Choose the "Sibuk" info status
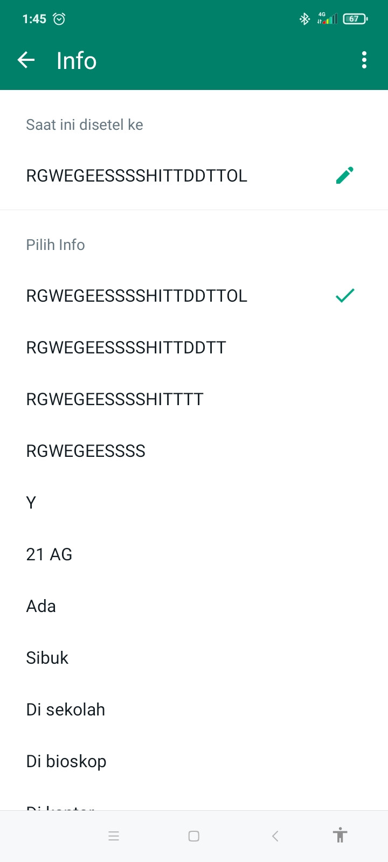Image resolution: width=388 pixels, height=862 pixels. point(47,658)
